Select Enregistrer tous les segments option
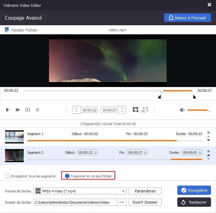 point(7,176)
